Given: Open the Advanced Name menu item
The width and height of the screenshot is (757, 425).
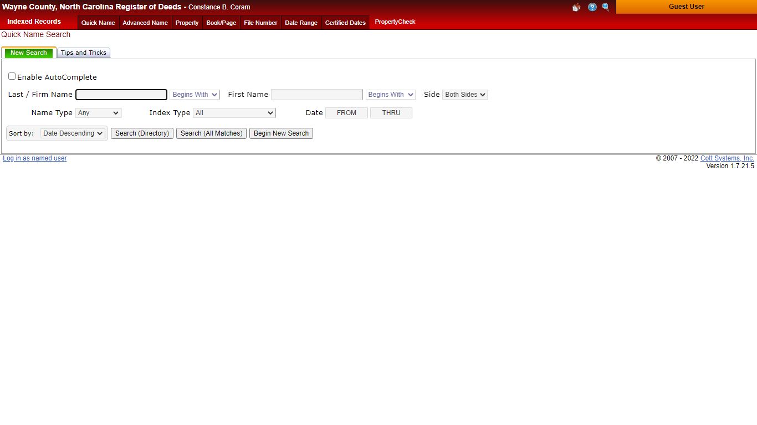Looking at the screenshot, I should tap(145, 23).
